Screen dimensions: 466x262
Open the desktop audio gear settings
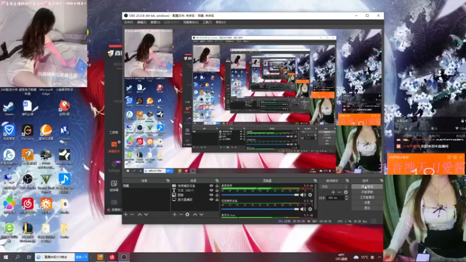(x=310, y=195)
